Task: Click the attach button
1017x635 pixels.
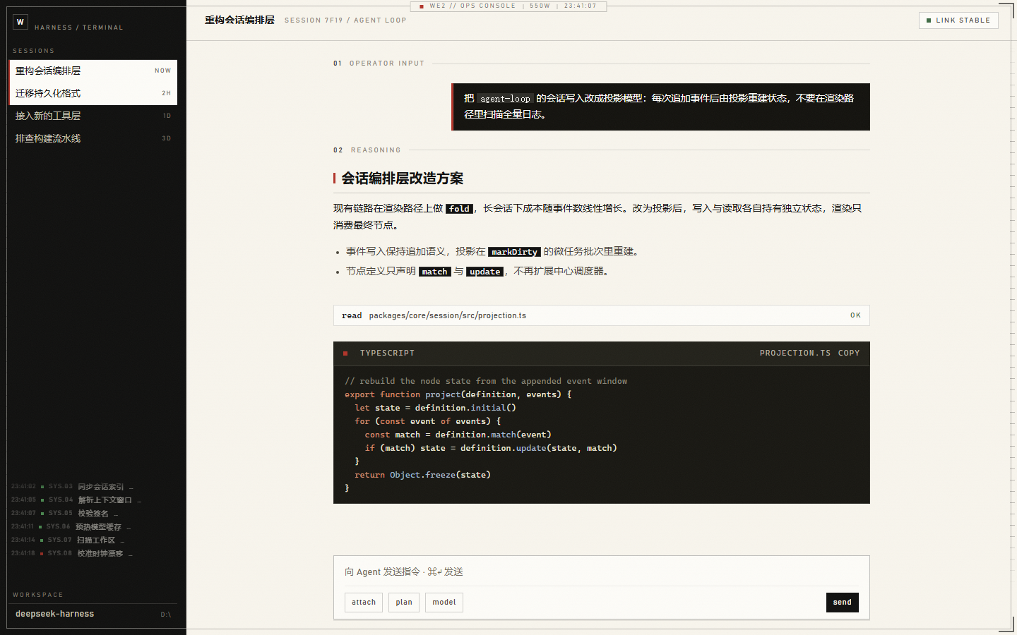Action: 364,602
